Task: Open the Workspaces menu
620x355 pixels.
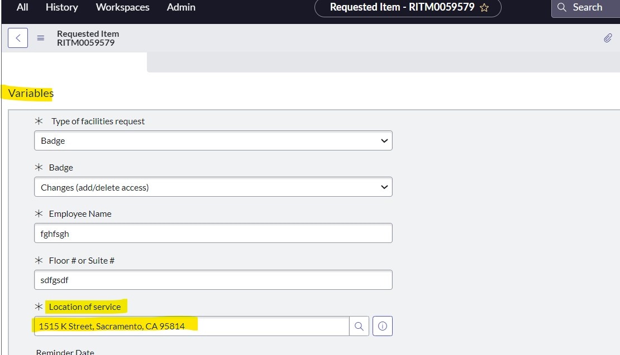Action: tap(122, 7)
